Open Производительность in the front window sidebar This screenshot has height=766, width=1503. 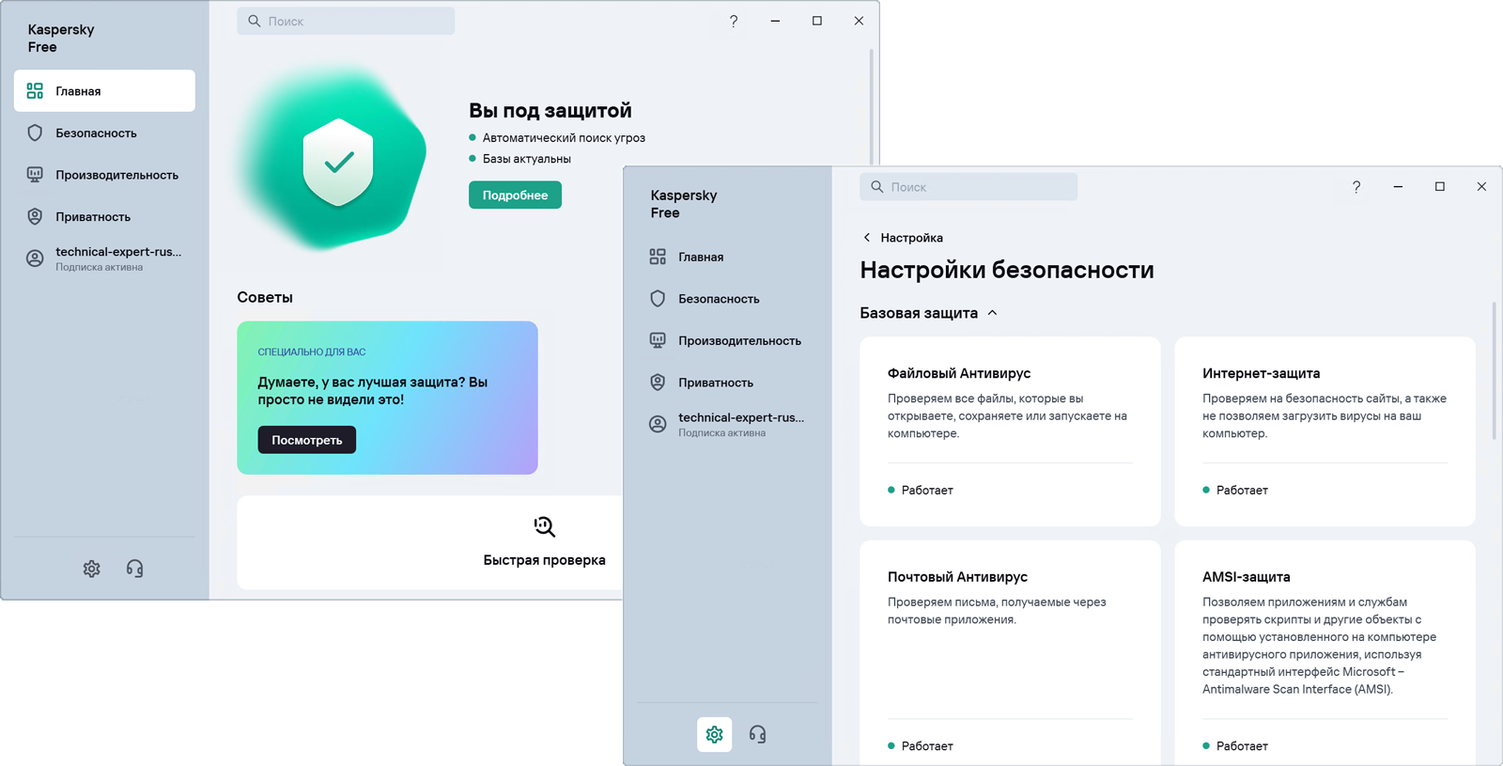point(727,340)
